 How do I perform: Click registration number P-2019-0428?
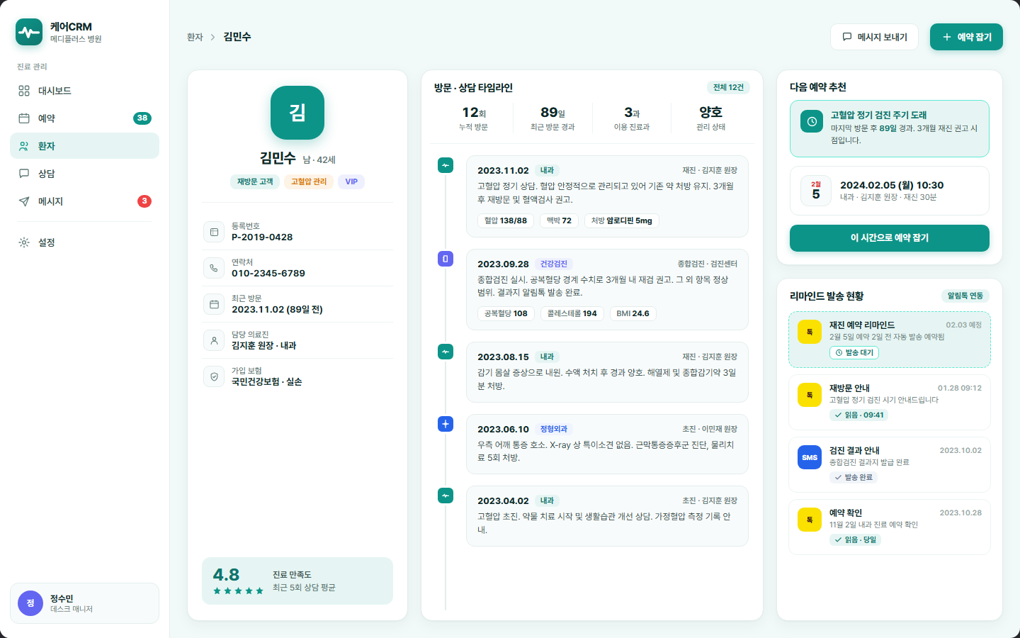coord(262,237)
